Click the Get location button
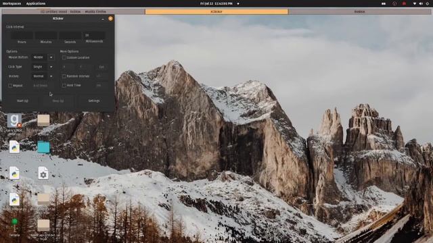433x243 pixels. click(x=101, y=67)
